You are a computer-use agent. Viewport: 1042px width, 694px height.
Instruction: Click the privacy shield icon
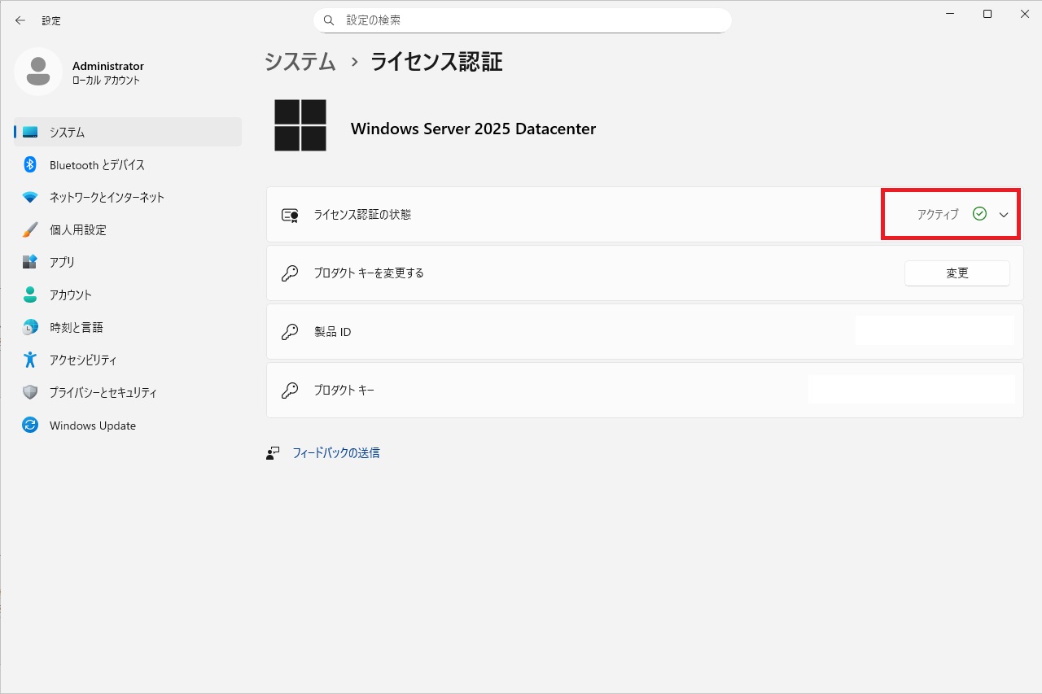pyautogui.click(x=30, y=392)
